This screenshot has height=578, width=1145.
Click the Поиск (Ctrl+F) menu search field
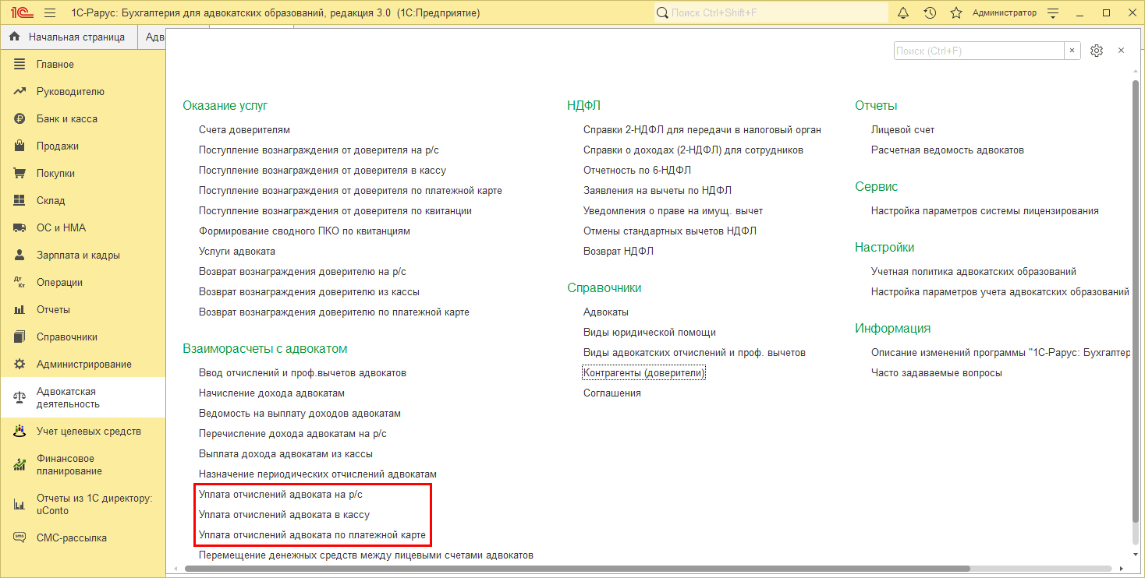click(x=978, y=51)
